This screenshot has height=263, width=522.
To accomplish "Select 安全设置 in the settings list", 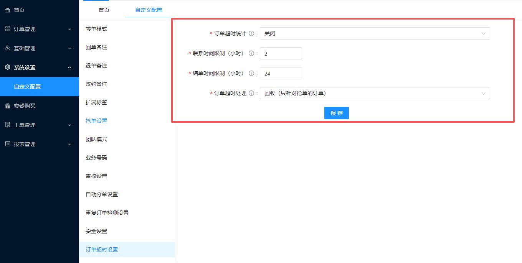I will (x=96, y=232).
